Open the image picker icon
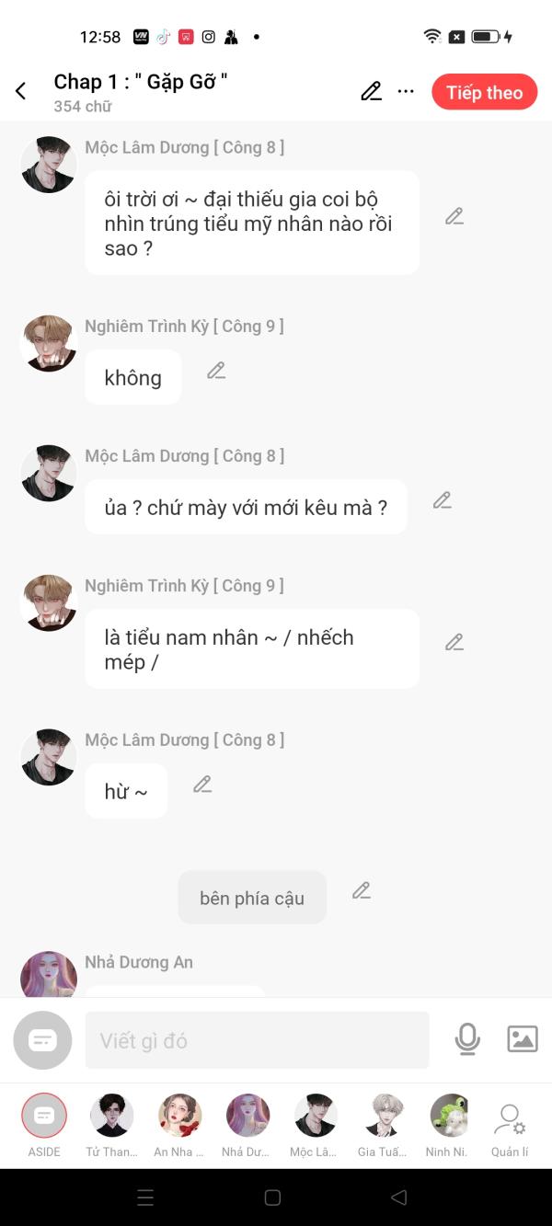 523,1039
